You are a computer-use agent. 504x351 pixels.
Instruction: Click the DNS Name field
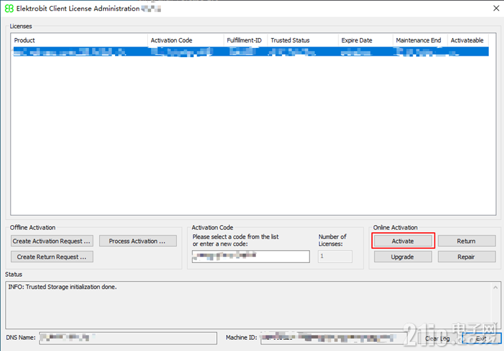(x=128, y=338)
